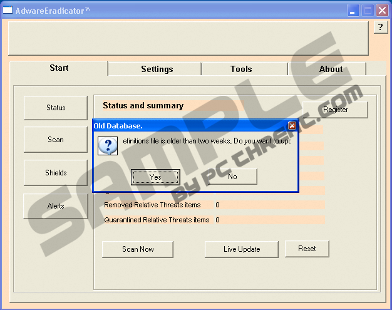Image resolution: width=392 pixels, height=310 pixels.
Task: Click the AdwareEradicator title bar icon
Action: (x=8, y=10)
